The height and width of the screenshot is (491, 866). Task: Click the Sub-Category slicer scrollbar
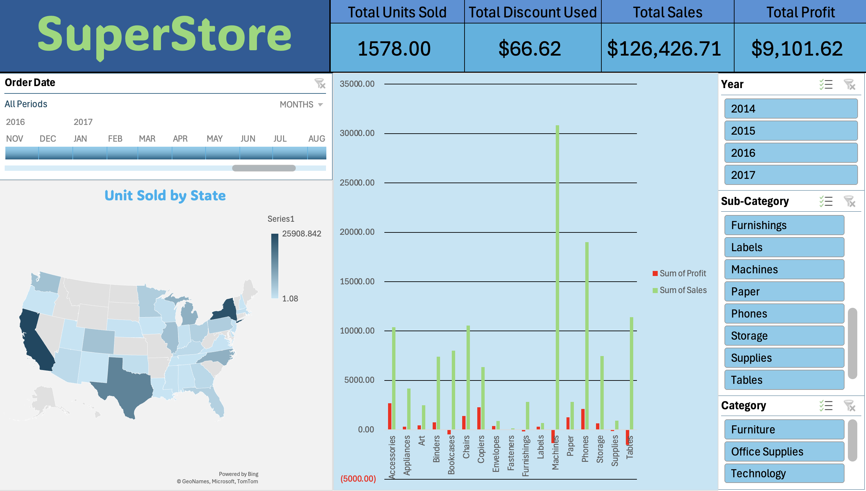tap(852, 343)
